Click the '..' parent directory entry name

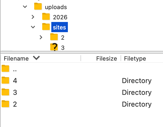tap(15, 69)
